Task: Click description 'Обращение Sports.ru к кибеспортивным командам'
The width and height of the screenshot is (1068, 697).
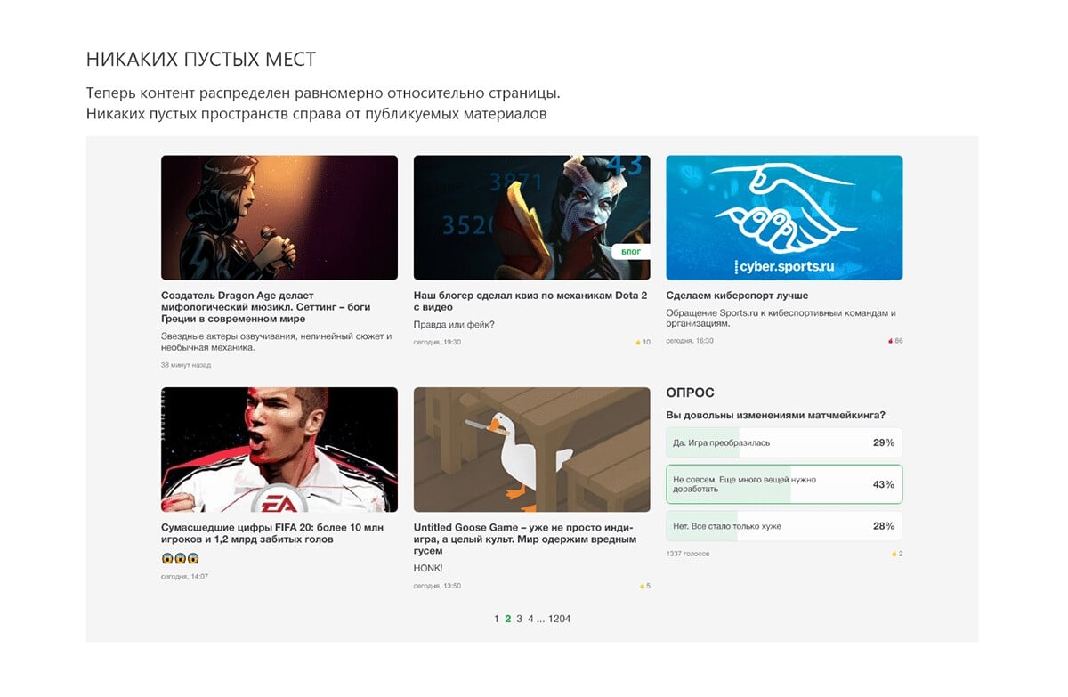Action: coord(781,319)
